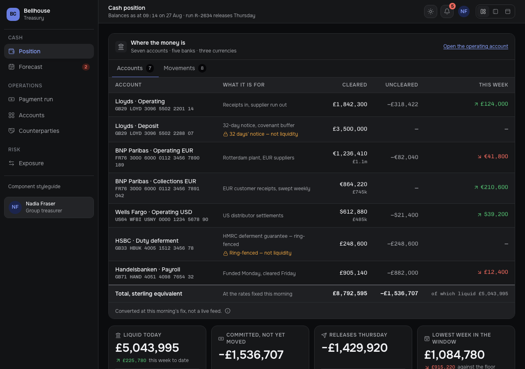Viewport: 525px width, 369px height.
Task: Click the up-arrow icon next to £124,000
Action: pyautogui.click(x=476, y=104)
